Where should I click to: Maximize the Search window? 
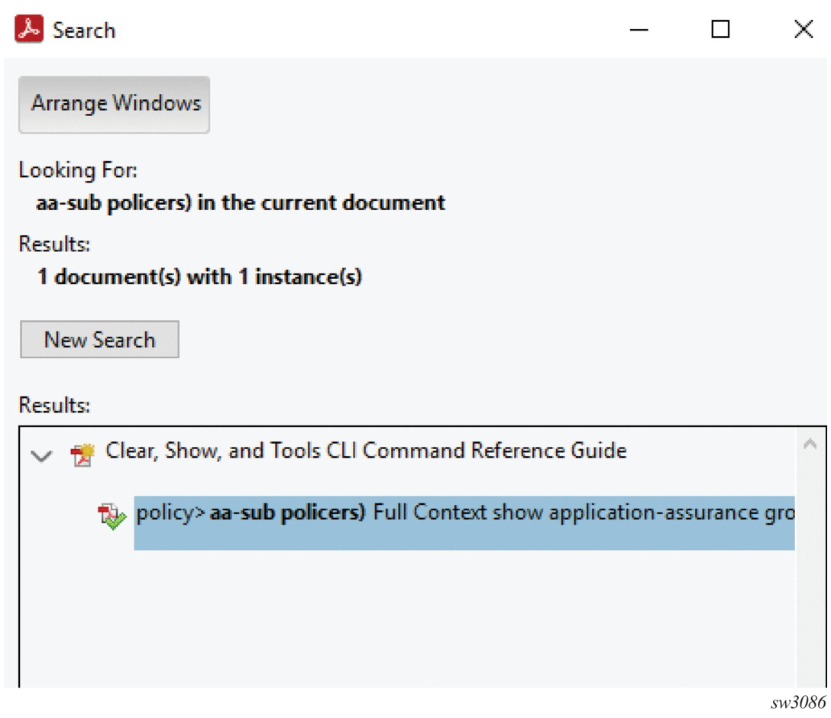pos(720,30)
